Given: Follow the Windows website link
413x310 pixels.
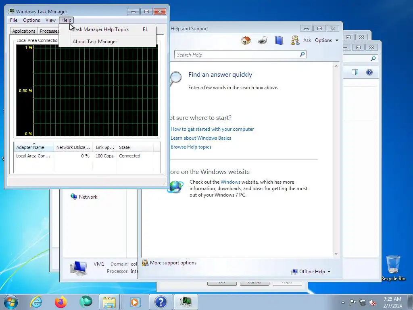Looking at the screenshot, I should (230, 182).
